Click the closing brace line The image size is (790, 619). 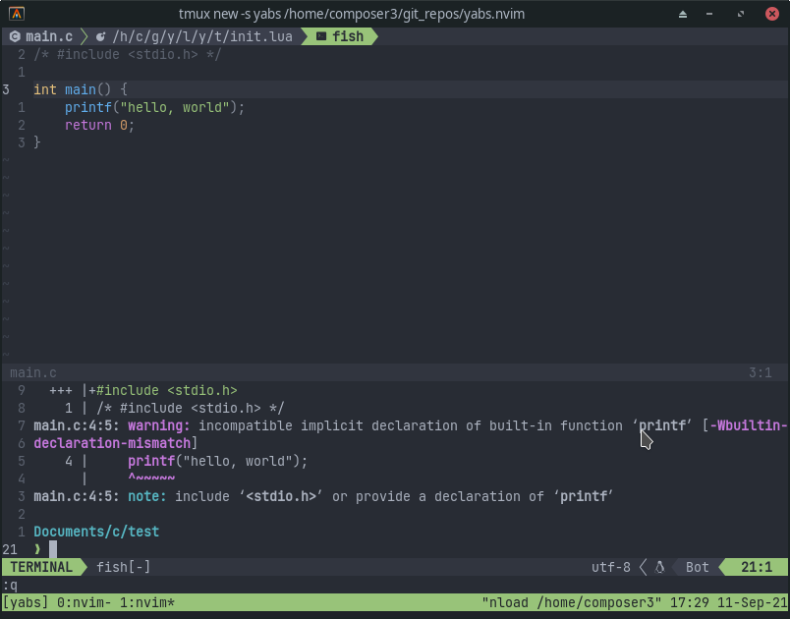point(36,142)
